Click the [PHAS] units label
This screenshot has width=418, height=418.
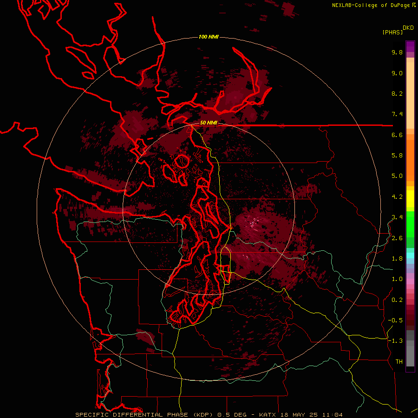click(x=392, y=32)
